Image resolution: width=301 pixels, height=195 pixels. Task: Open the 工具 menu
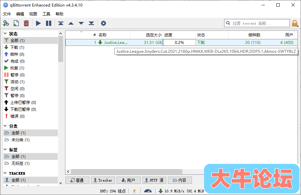pyautogui.click(x=46, y=14)
